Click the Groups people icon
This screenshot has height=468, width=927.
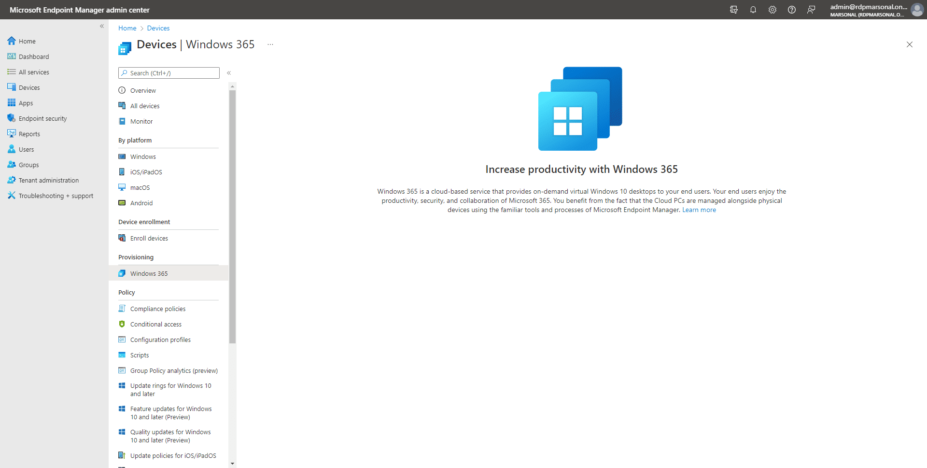click(x=12, y=165)
